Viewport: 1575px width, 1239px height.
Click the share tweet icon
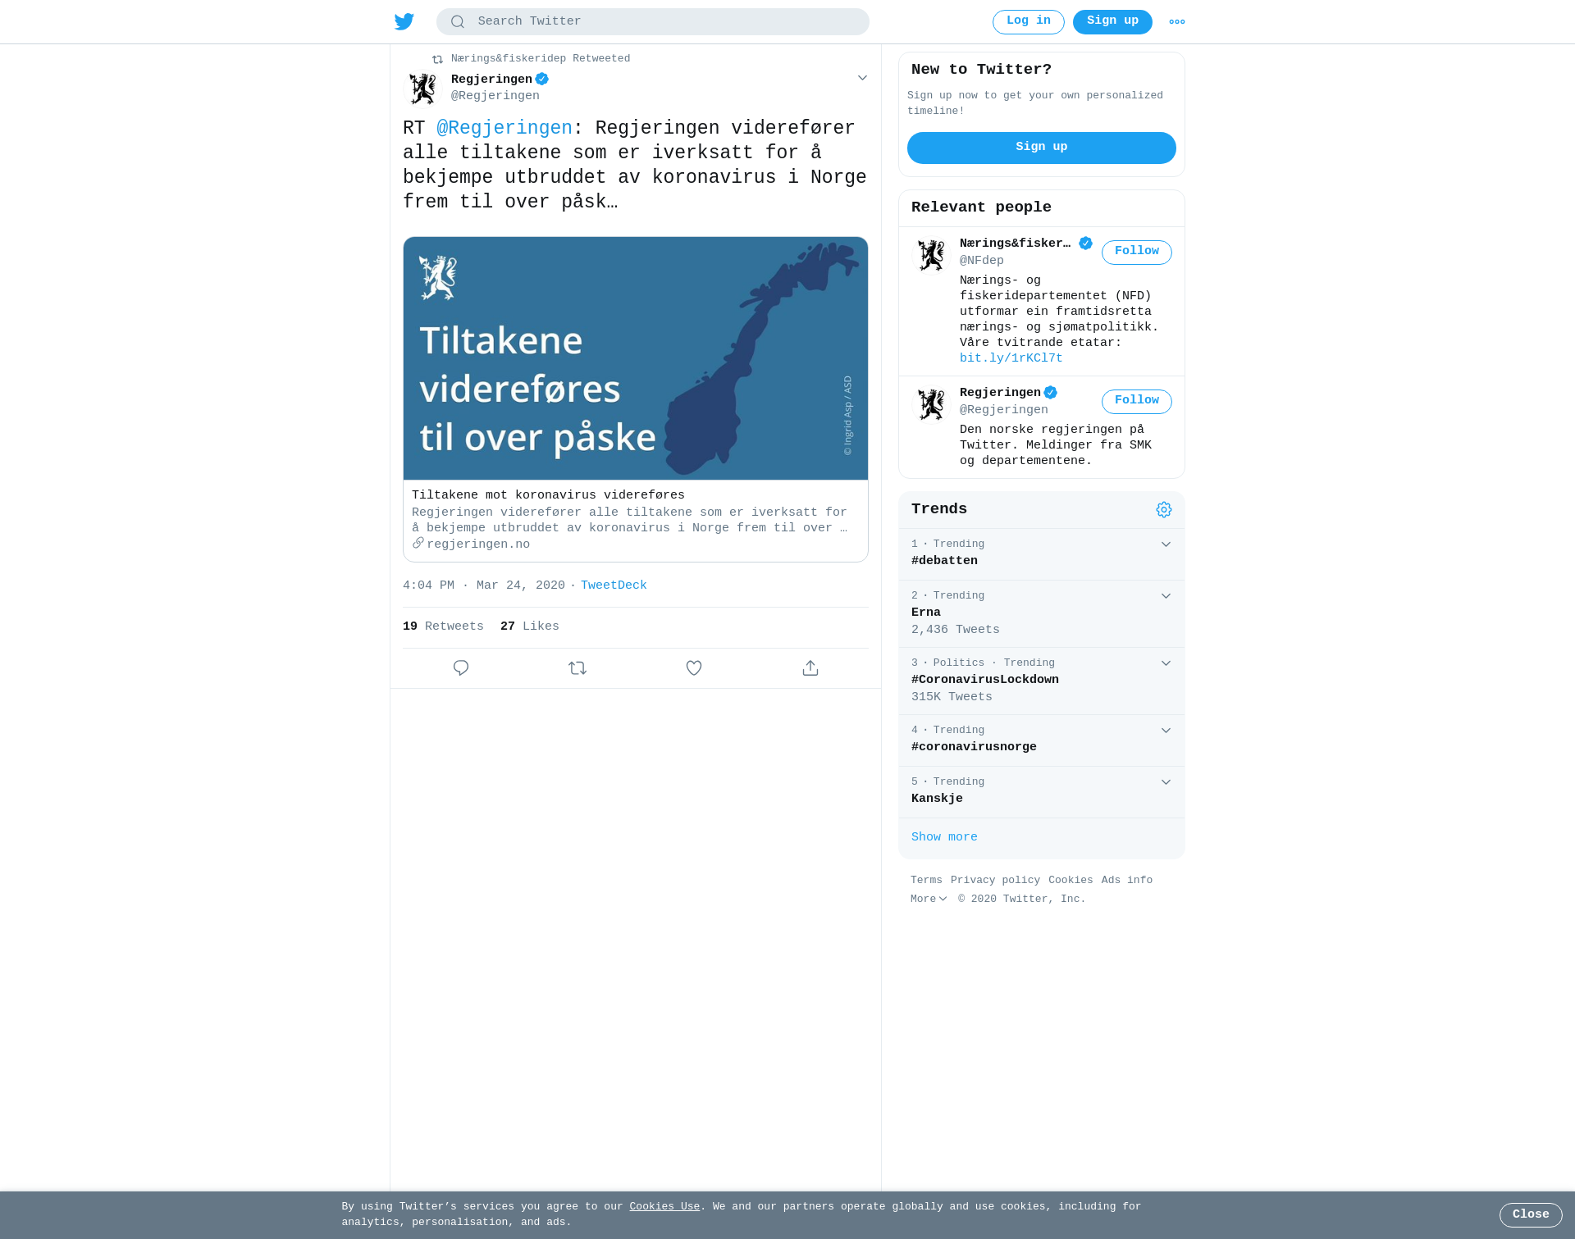[x=810, y=668]
